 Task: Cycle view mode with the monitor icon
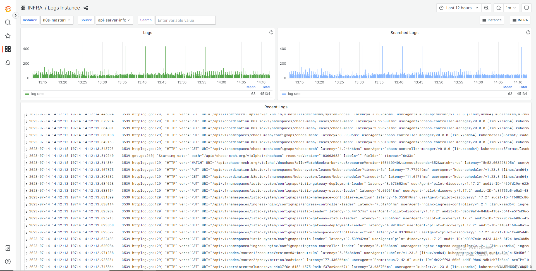[527, 8]
